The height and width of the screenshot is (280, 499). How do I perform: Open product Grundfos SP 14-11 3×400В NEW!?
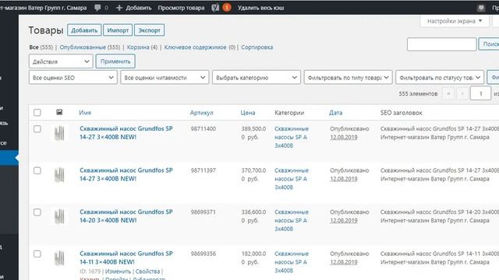point(126,257)
